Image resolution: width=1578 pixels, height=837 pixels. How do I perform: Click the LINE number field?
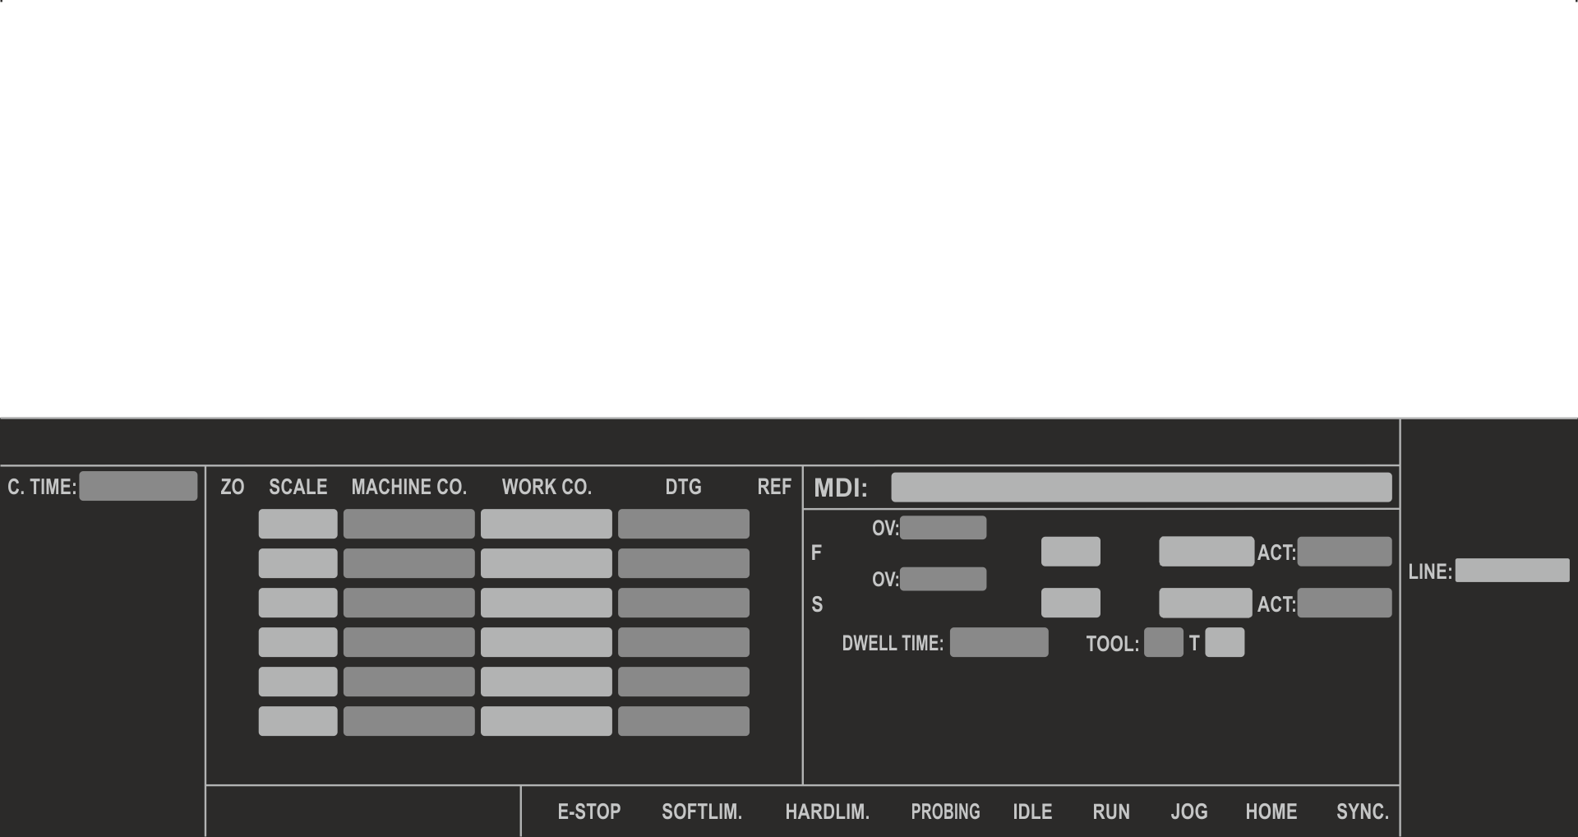(1511, 571)
